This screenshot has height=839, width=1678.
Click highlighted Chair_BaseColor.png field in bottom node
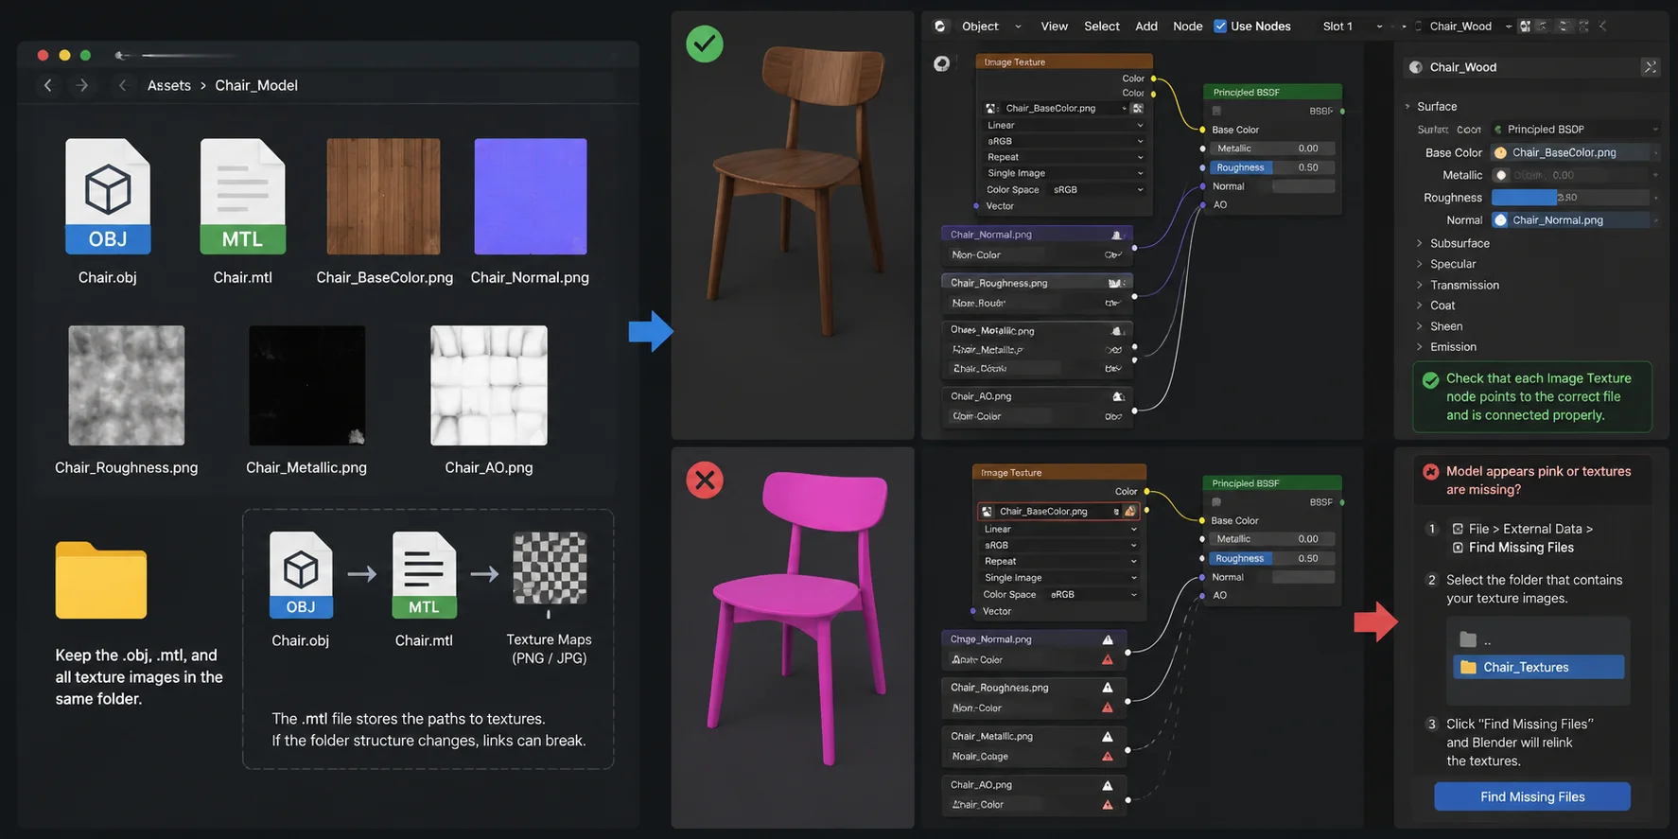pyautogui.click(x=1058, y=511)
